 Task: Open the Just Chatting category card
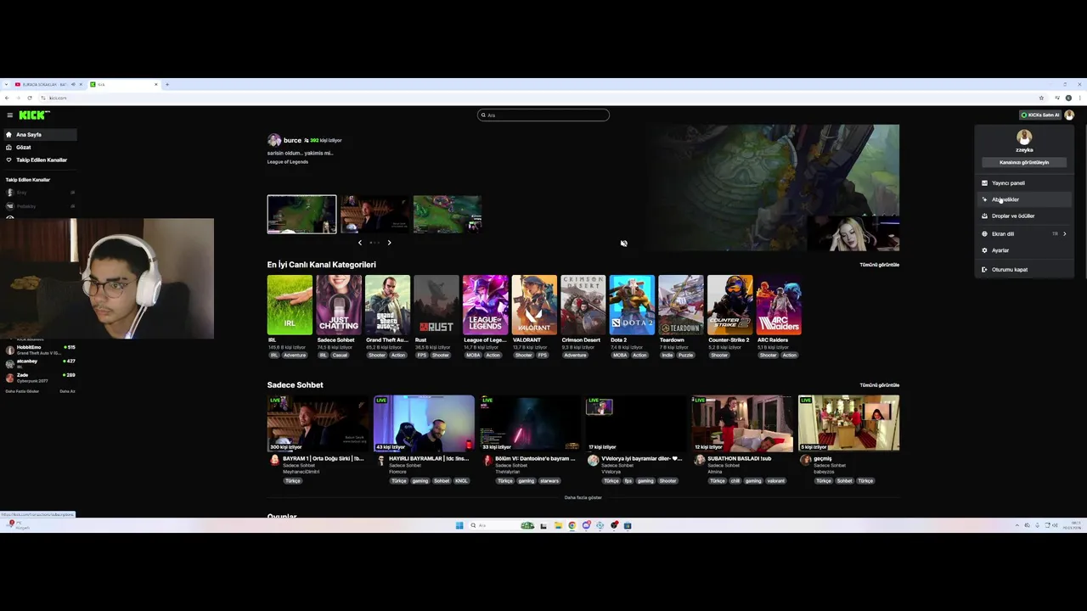[x=339, y=305]
